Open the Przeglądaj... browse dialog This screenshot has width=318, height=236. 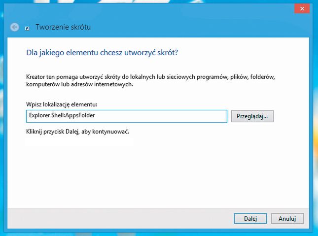(252, 116)
